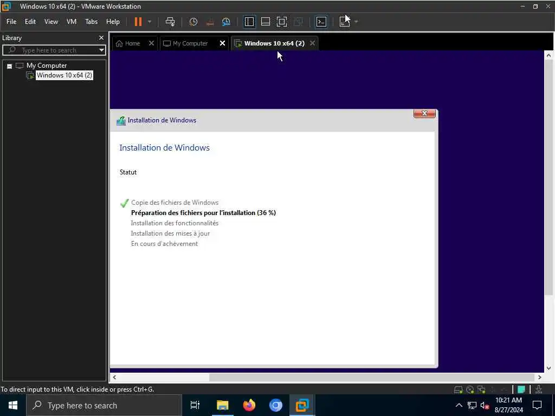Click the horizontal scrollbar right arrow
Viewport: 555px width, 416px height.
[x=539, y=378]
